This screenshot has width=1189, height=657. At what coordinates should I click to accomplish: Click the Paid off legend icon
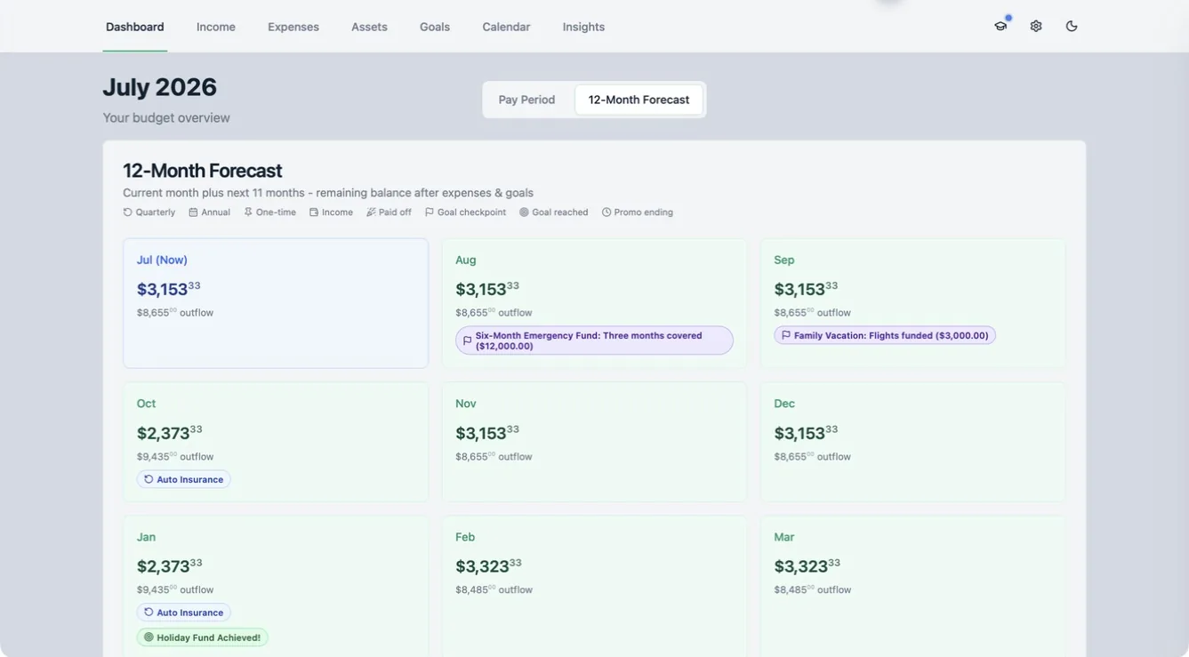[x=371, y=212]
